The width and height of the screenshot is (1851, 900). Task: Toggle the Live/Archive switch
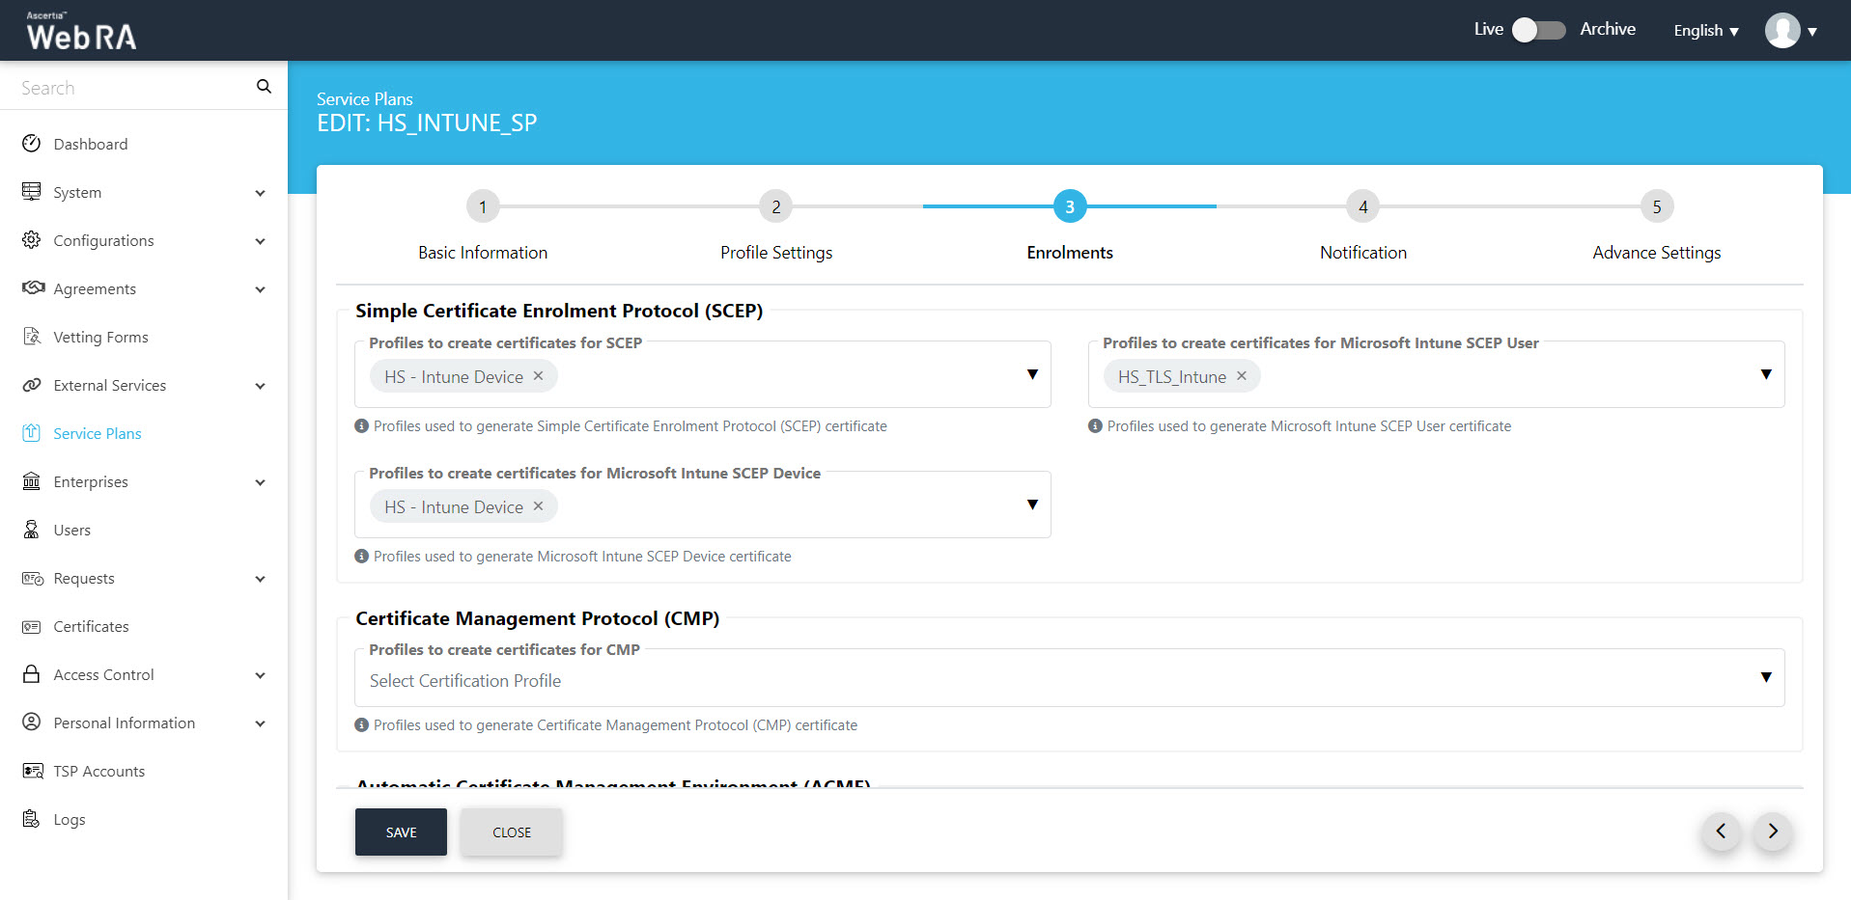[x=1538, y=30]
